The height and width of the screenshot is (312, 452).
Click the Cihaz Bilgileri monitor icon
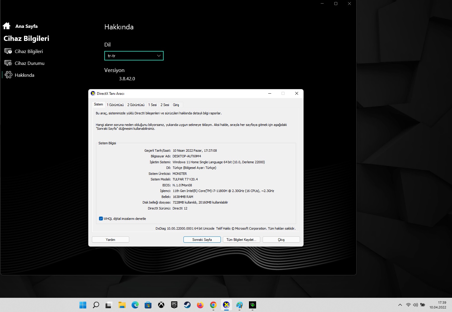tap(8, 51)
